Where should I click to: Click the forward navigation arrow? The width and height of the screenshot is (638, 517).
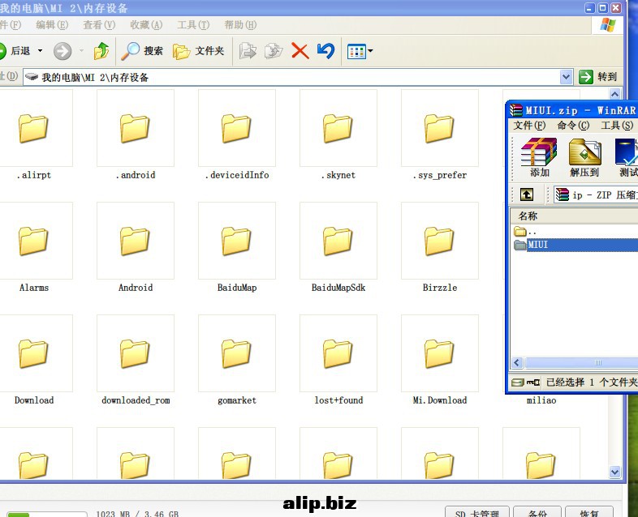click(63, 51)
